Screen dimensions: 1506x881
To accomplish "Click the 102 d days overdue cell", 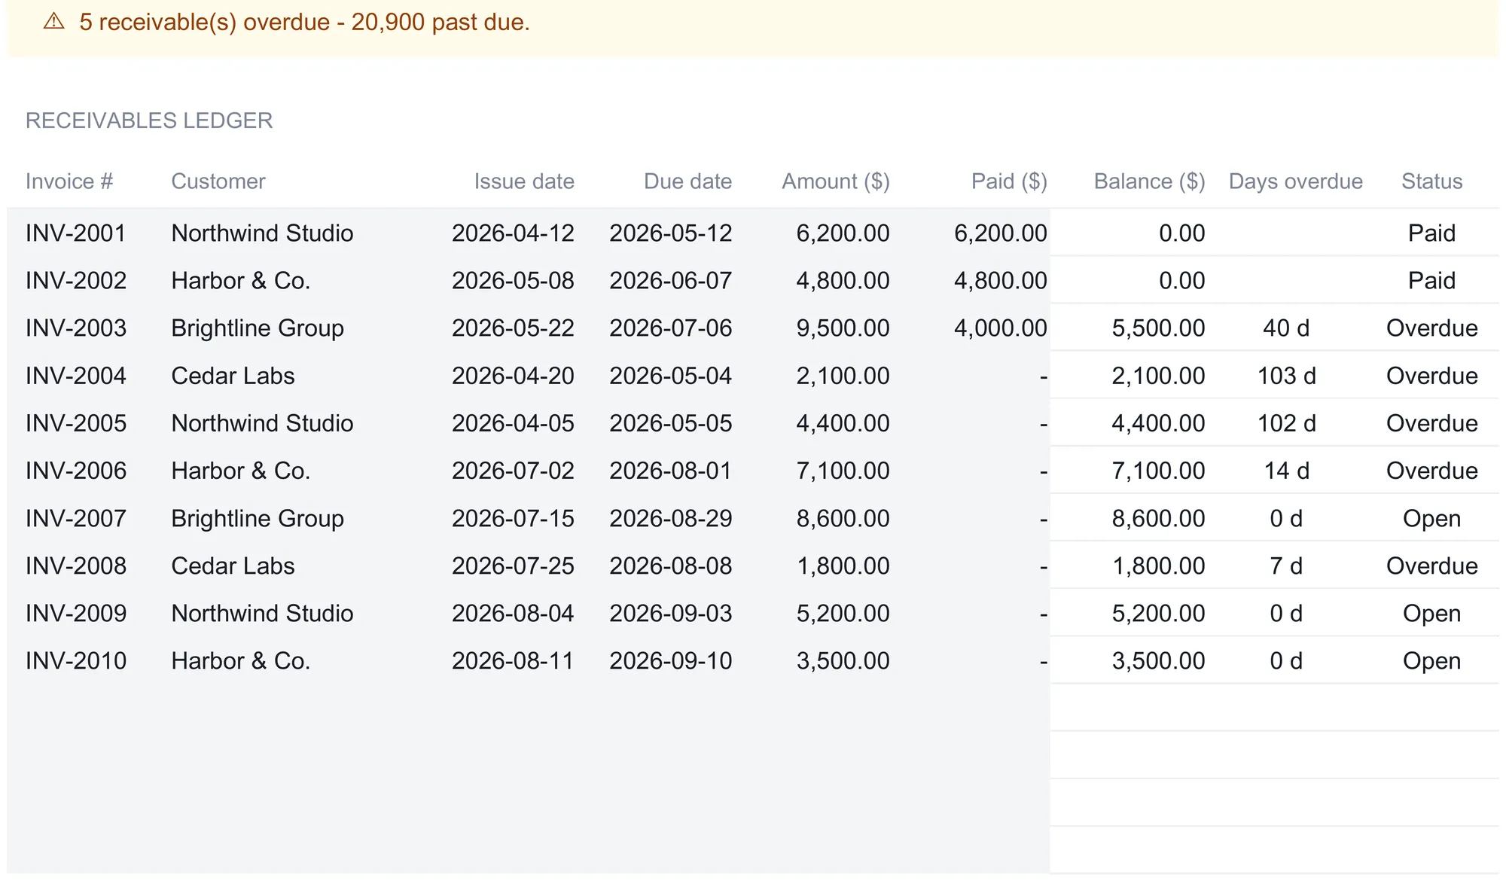I will [x=1286, y=423].
